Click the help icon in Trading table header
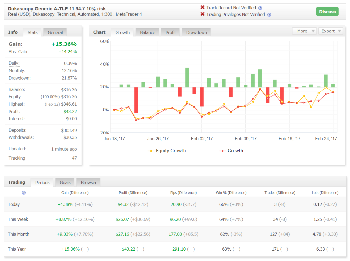The image size is (350, 261). (x=24, y=193)
